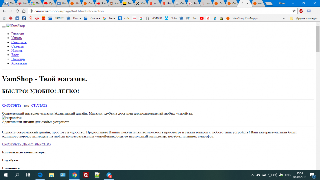320x180 pixels.
Task: Open Chrome's three-dot menu
Action: 316,11
